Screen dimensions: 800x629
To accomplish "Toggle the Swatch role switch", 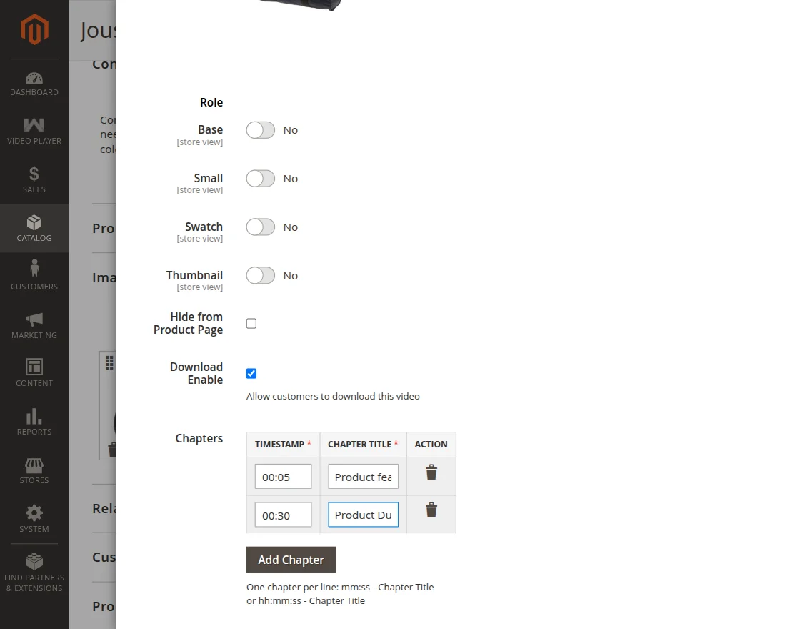I will [x=261, y=227].
